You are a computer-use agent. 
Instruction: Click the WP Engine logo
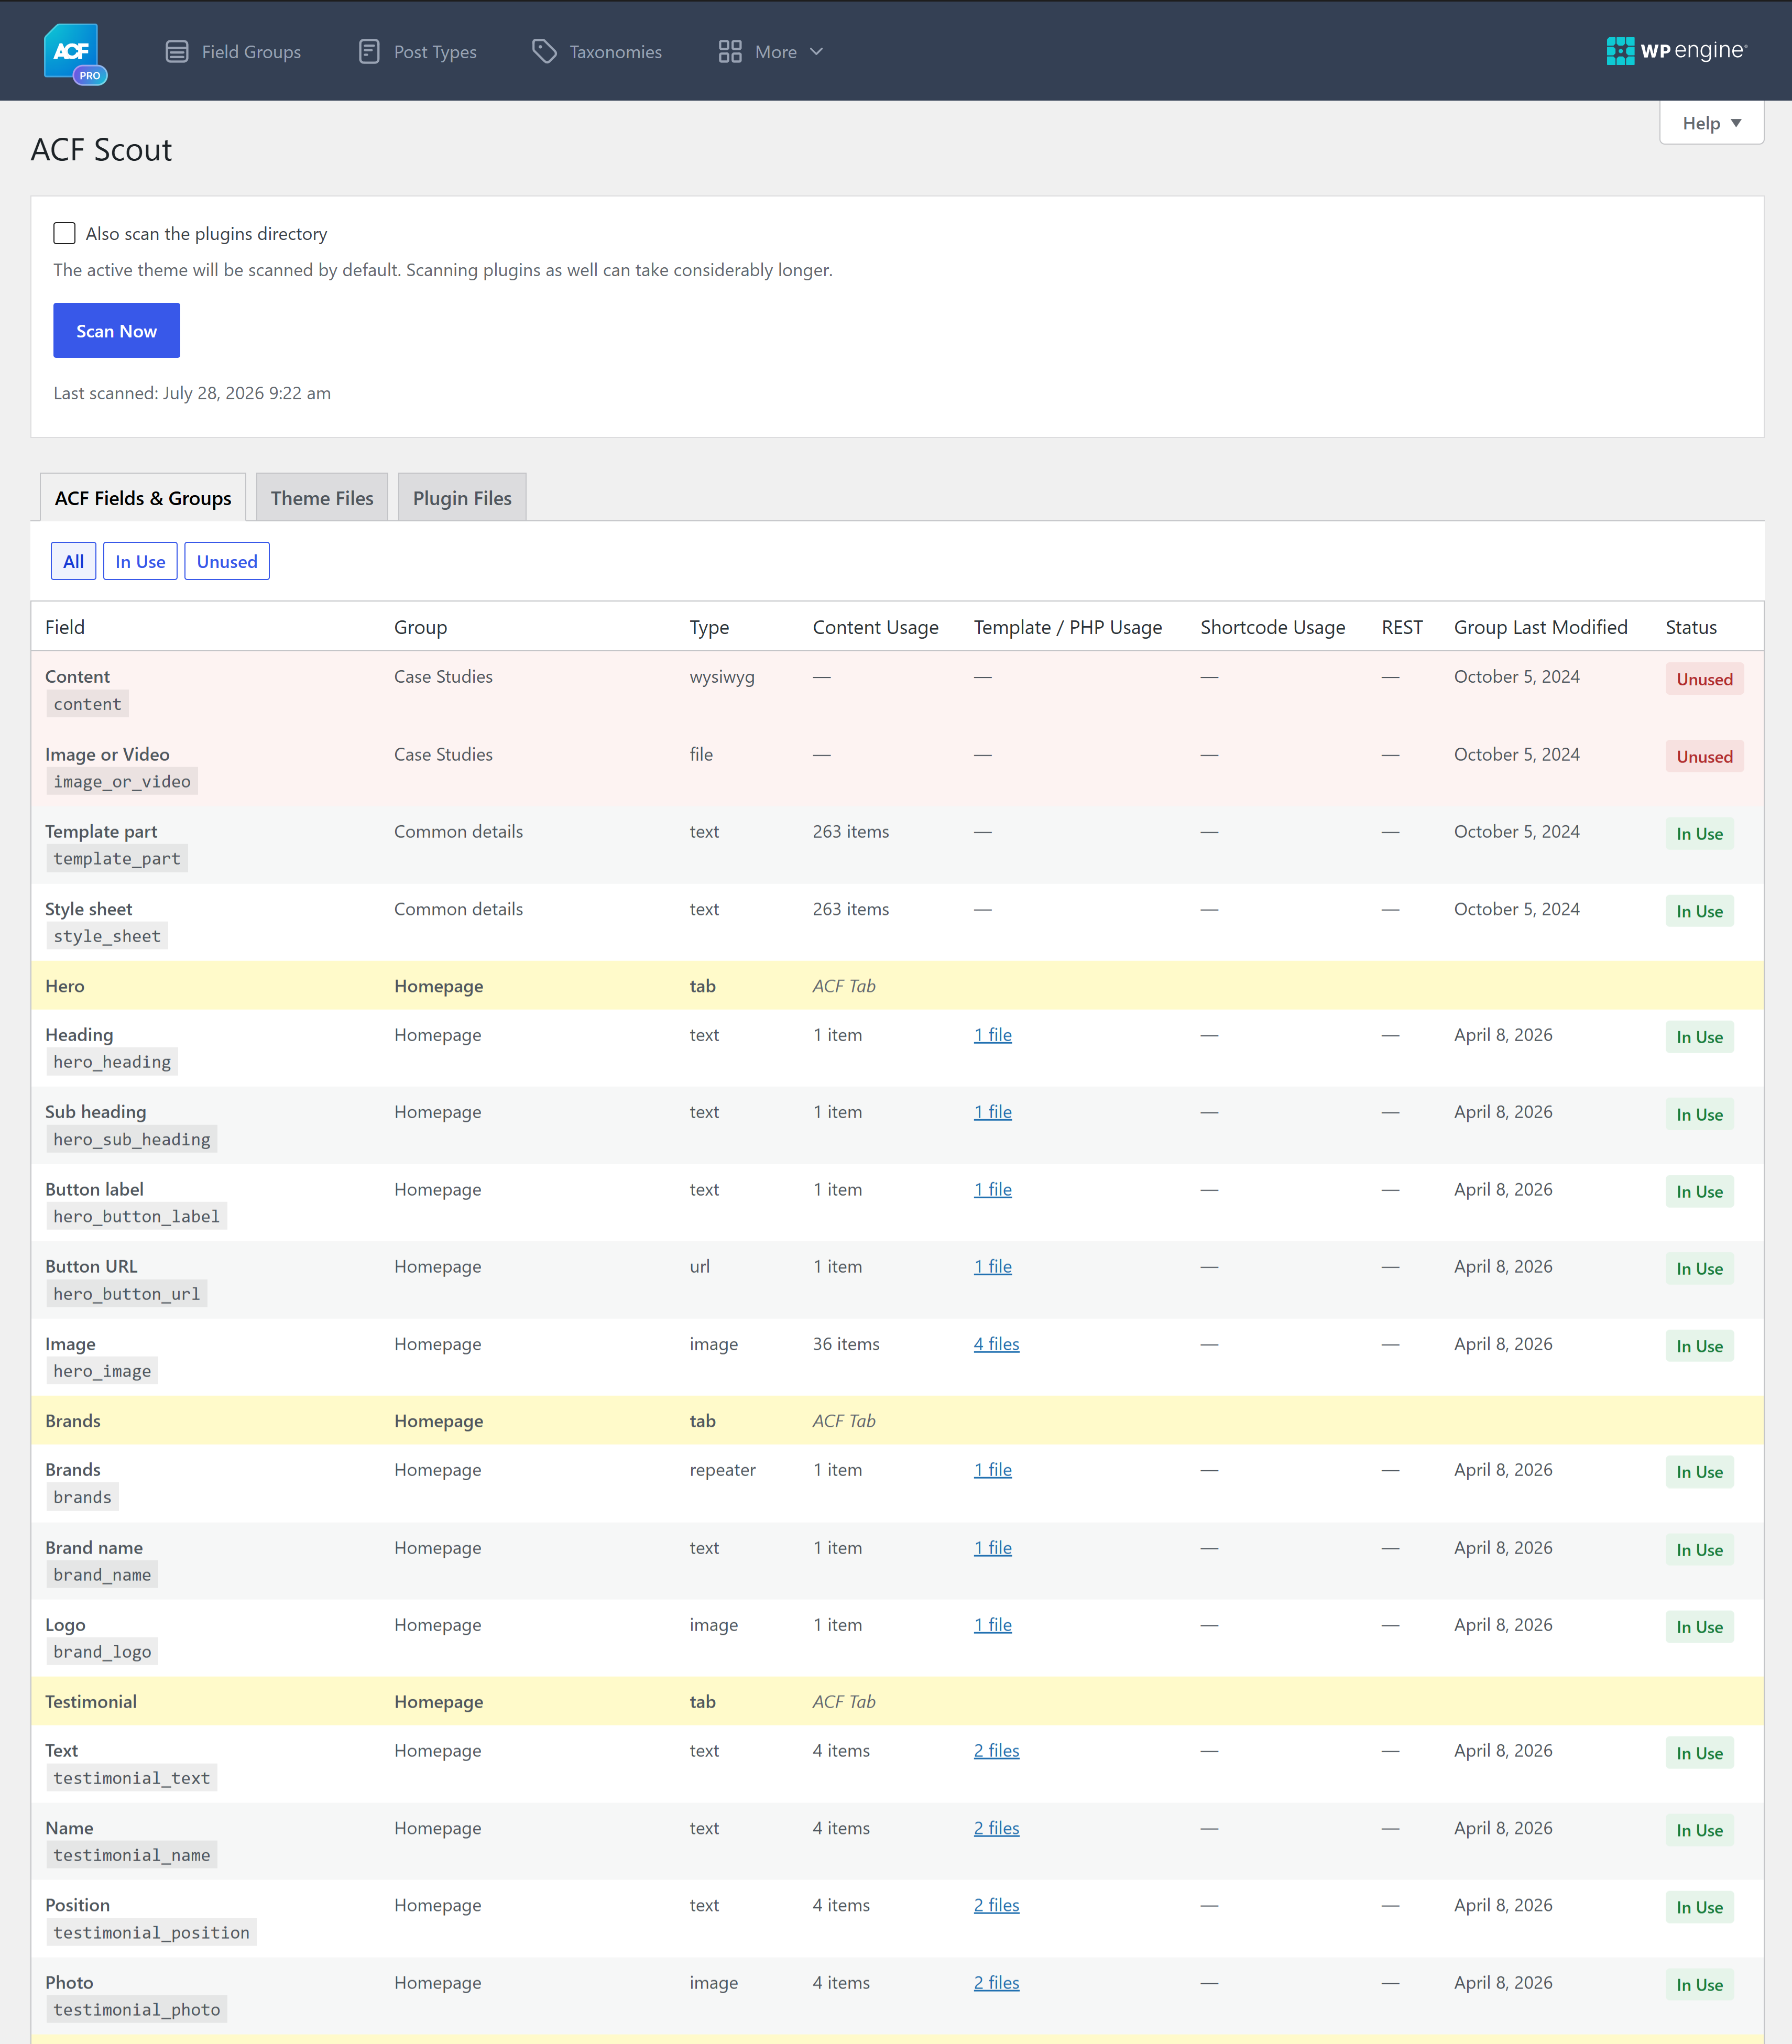click(1676, 51)
